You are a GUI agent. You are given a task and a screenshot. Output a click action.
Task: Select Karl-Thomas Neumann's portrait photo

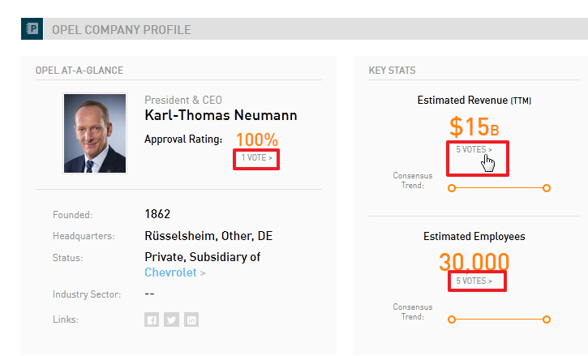click(x=95, y=134)
